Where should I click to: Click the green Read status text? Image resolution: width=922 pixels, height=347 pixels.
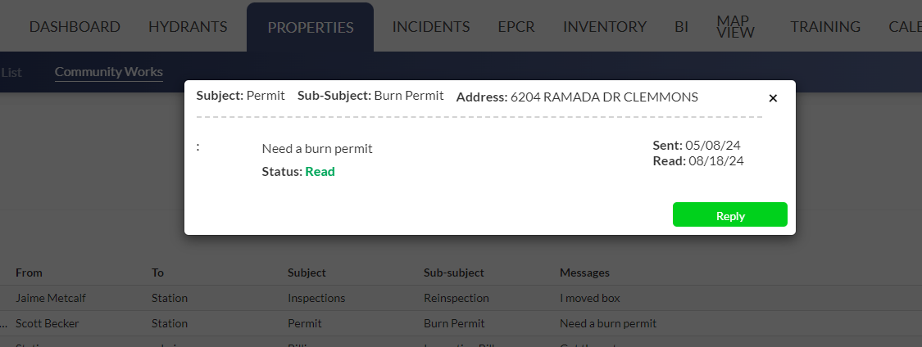[320, 172]
